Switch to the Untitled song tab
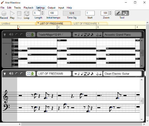 (x=18, y=23)
